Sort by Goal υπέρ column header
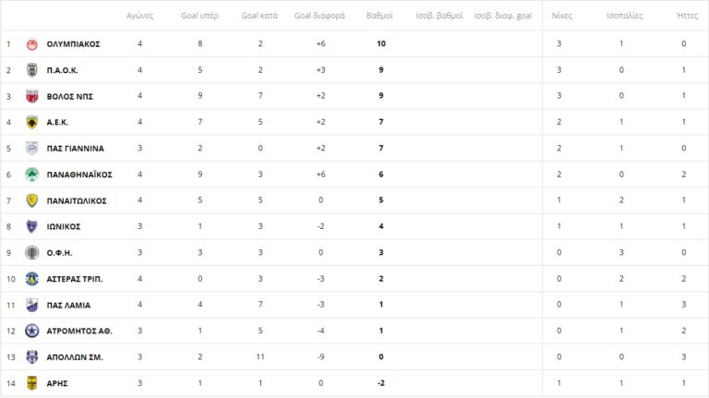 200,17
